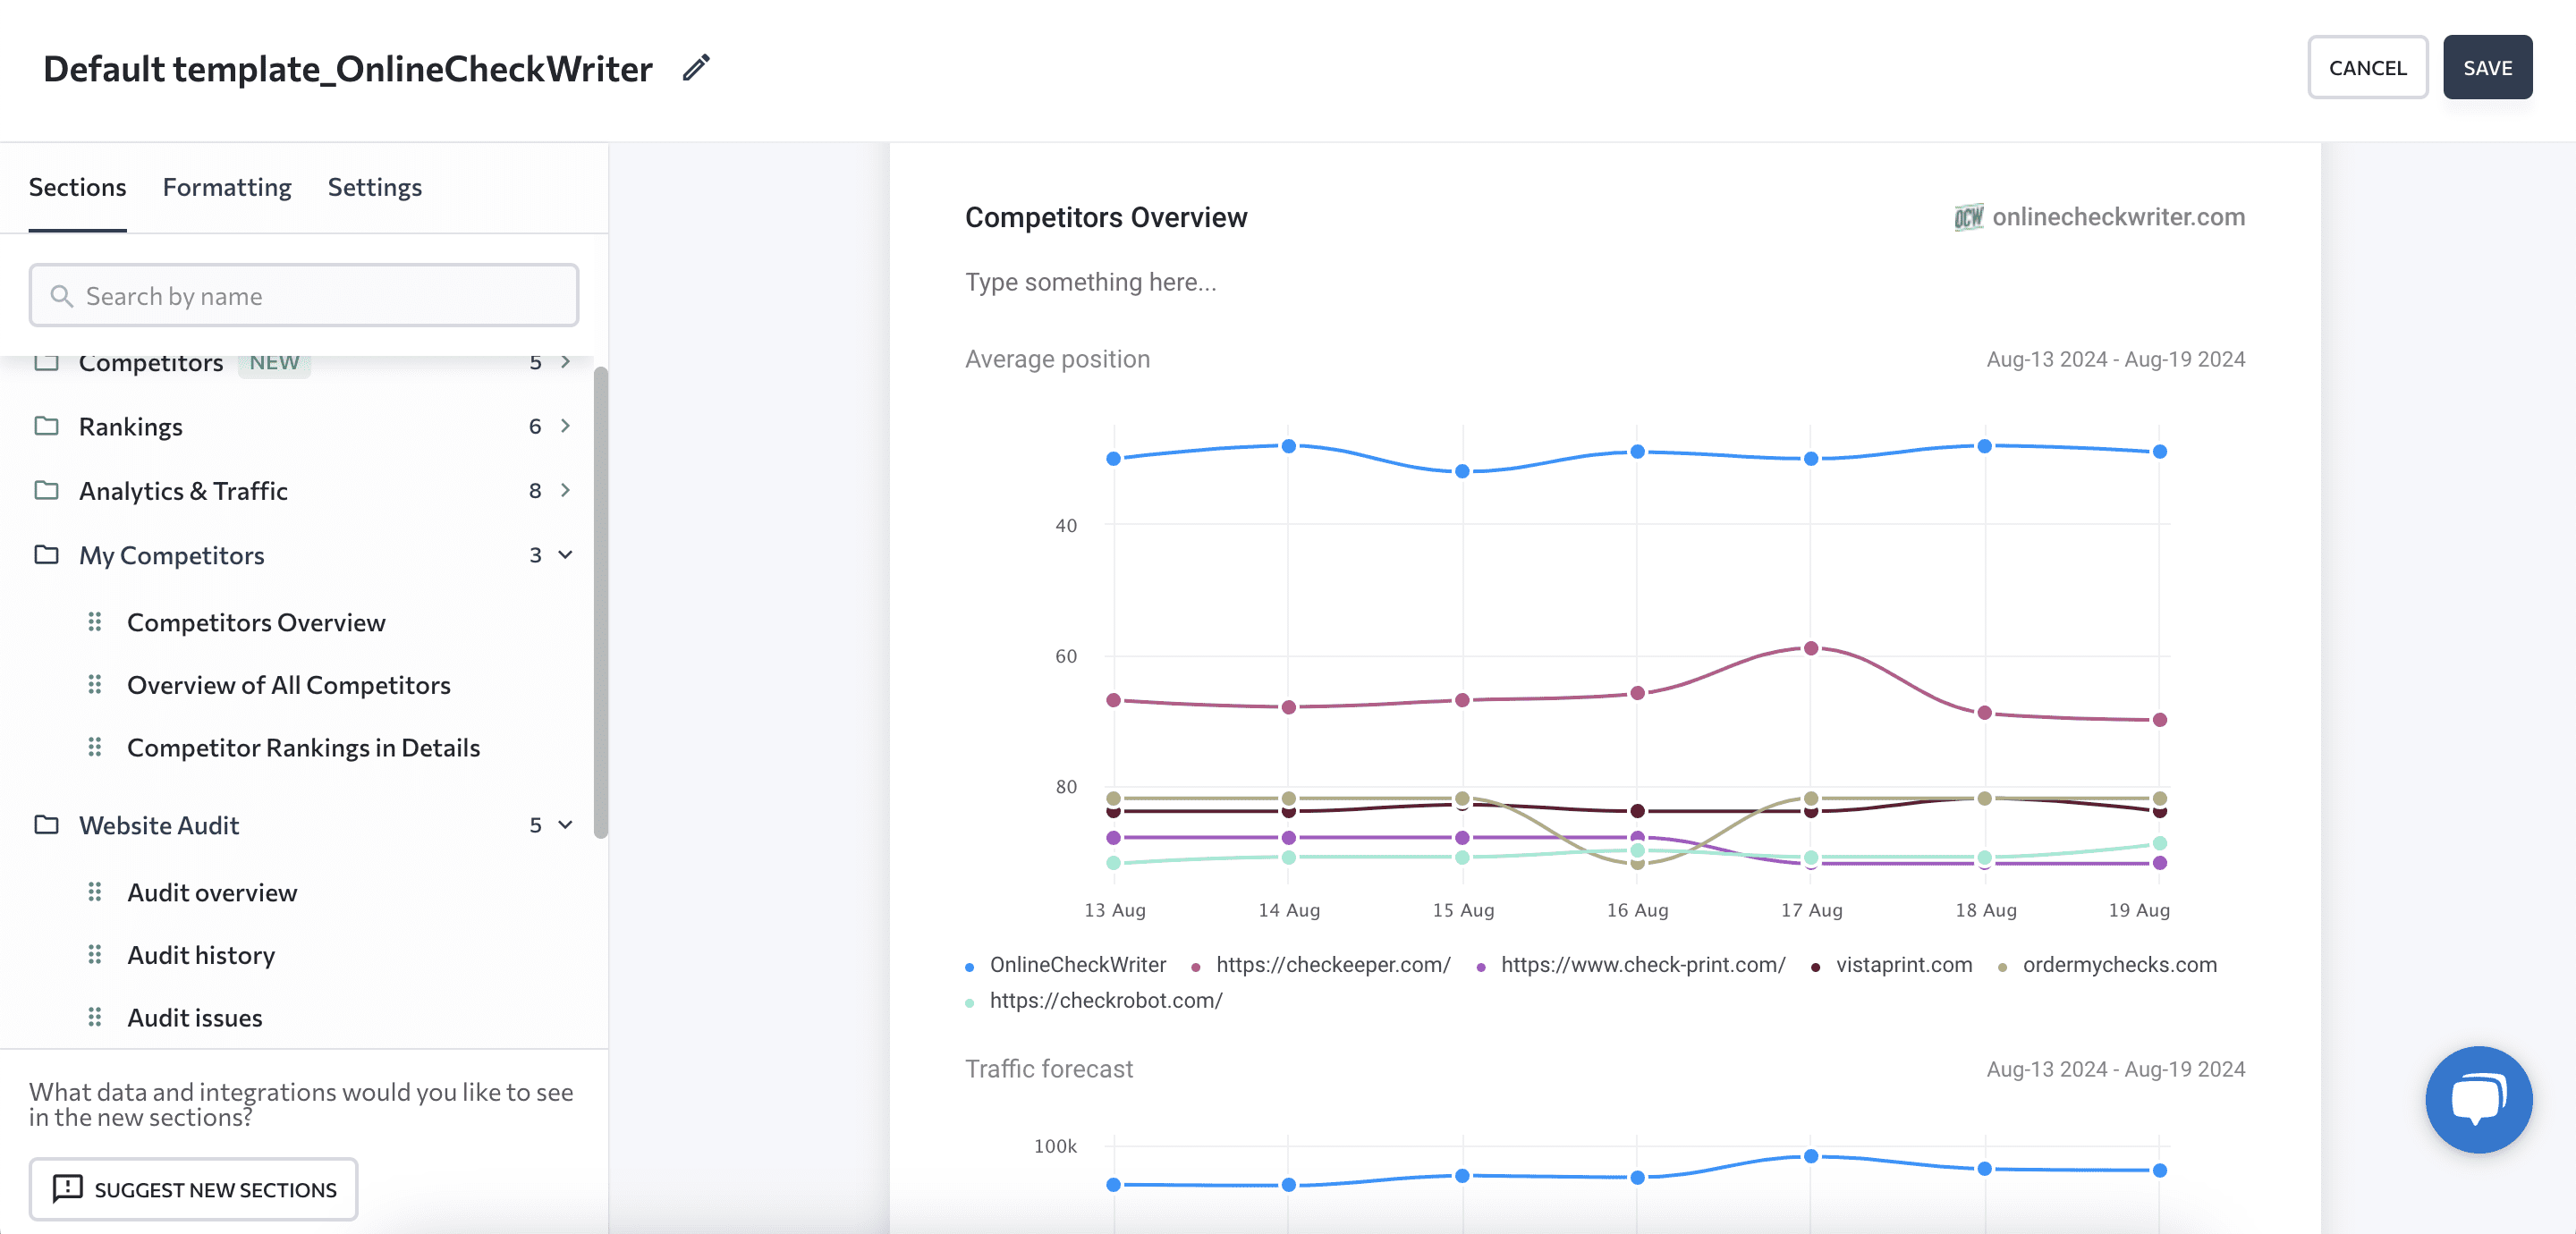Image resolution: width=2576 pixels, height=1234 pixels.
Task: Switch to the Settings tab
Action: [375, 187]
